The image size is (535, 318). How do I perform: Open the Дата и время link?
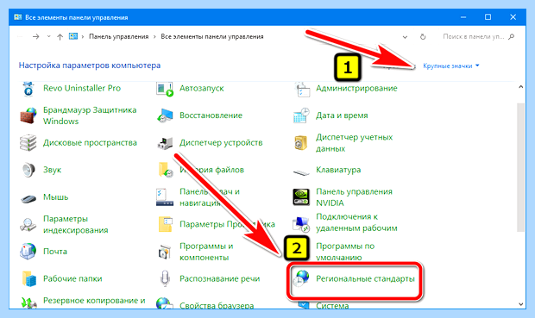pyautogui.click(x=342, y=115)
